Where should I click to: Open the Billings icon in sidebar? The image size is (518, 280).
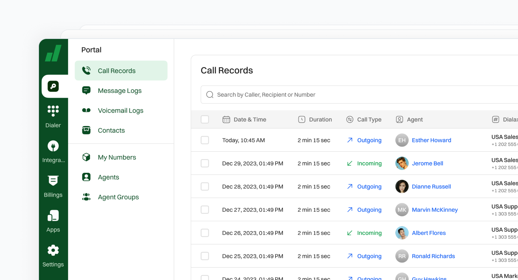point(53,181)
